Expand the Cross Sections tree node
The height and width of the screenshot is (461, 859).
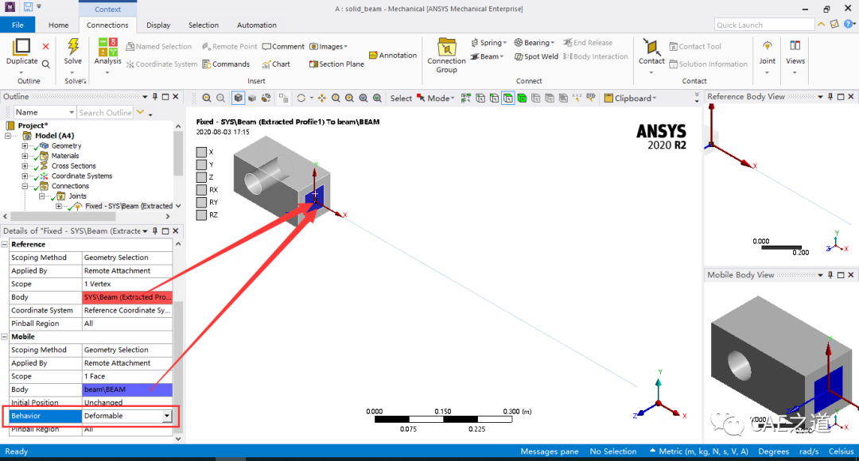[25, 166]
